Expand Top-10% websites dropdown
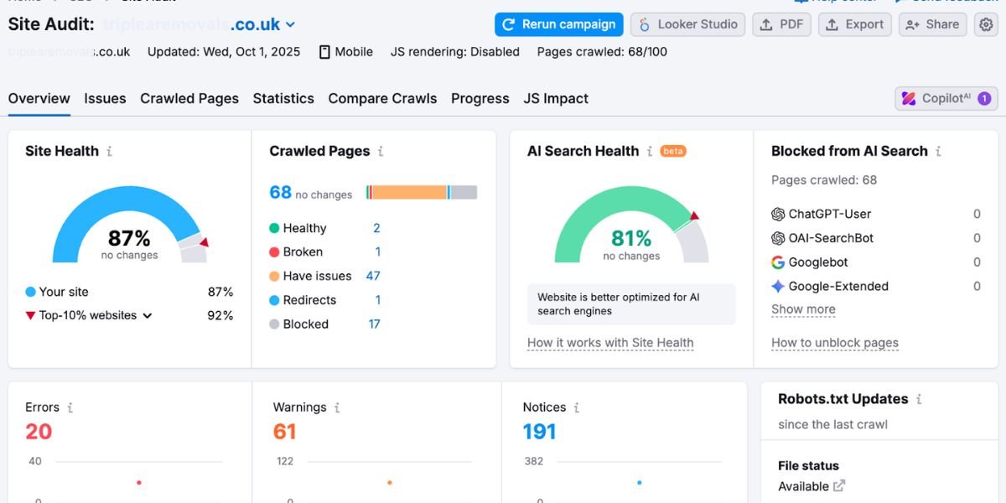Viewport: 1006px width, 503px height. tap(148, 316)
